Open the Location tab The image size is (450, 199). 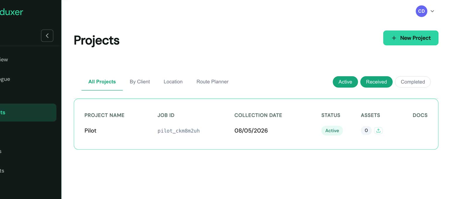(173, 82)
